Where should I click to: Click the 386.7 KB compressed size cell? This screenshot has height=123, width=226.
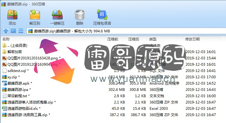[138, 115]
